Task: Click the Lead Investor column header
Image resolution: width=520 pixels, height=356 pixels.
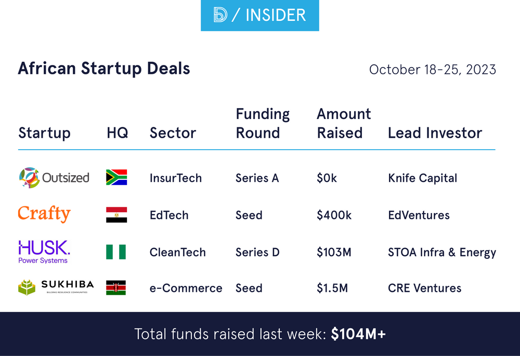Action: click(x=435, y=133)
